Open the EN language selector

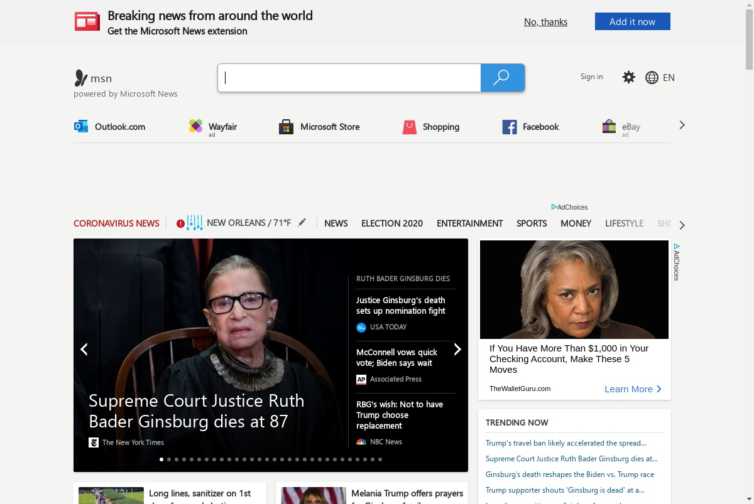pyautogui.click(x=669, y=77)
